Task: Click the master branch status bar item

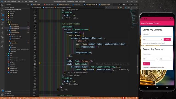Action: [x=4, y=98]
